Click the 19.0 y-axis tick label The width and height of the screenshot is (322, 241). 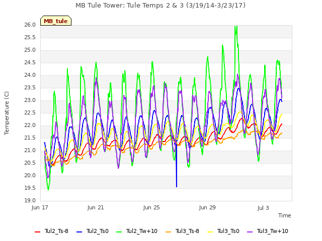(30, 201)
